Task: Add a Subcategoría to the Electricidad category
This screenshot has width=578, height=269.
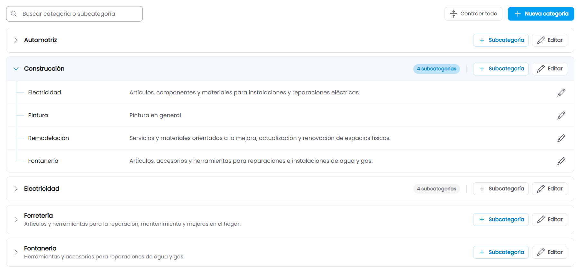Action: click(x=501, y=189)
